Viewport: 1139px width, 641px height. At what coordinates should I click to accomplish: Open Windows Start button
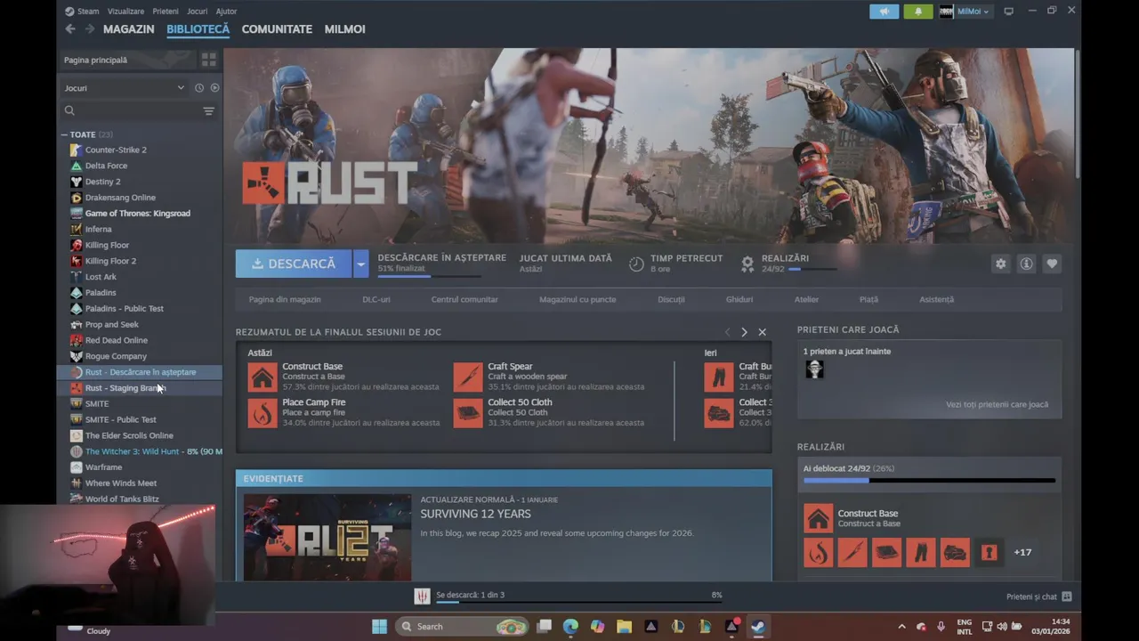tap(379, 626)
